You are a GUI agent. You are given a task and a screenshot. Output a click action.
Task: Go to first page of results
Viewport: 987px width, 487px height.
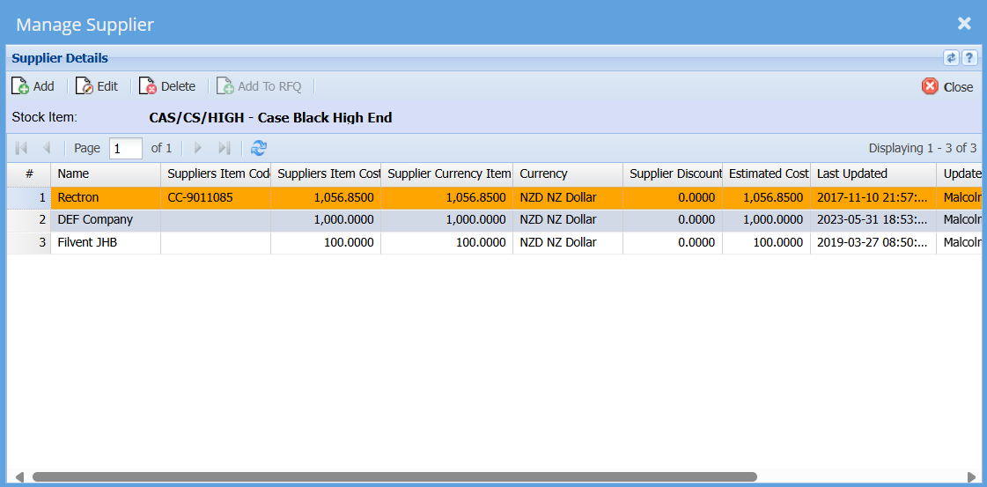pos(22,148)
